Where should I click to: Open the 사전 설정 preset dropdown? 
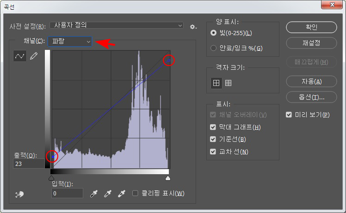coord(117,25)
